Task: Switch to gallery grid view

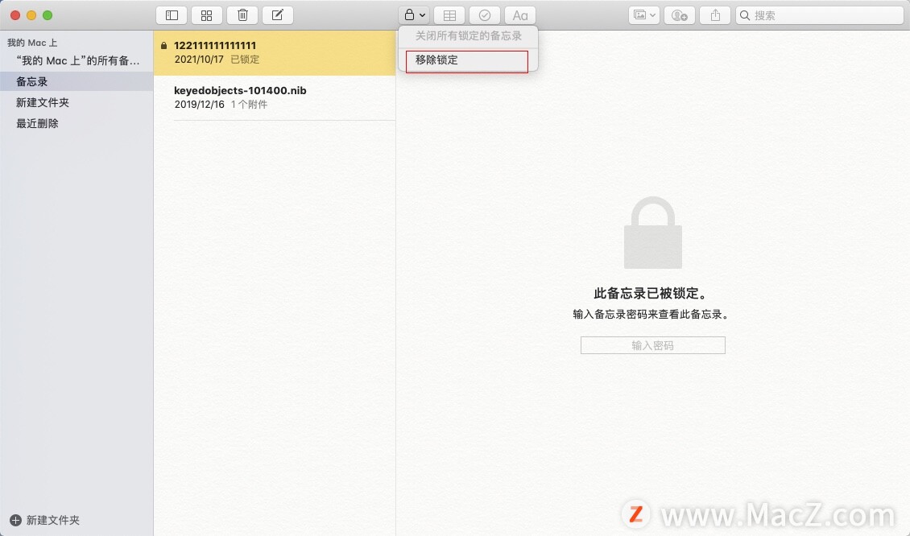Action: [207, 15]
